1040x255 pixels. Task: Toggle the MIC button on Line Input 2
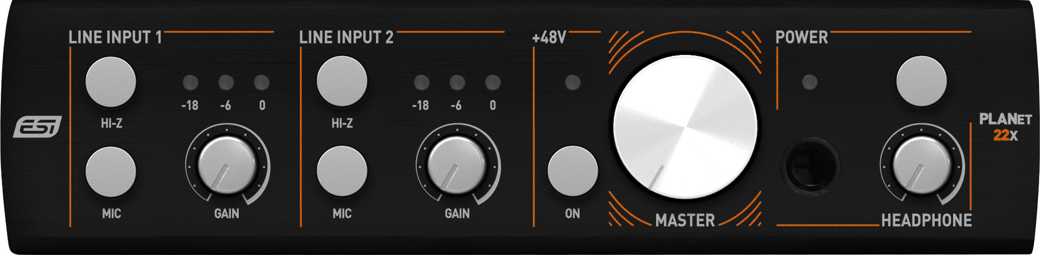(x=342, y=171)
